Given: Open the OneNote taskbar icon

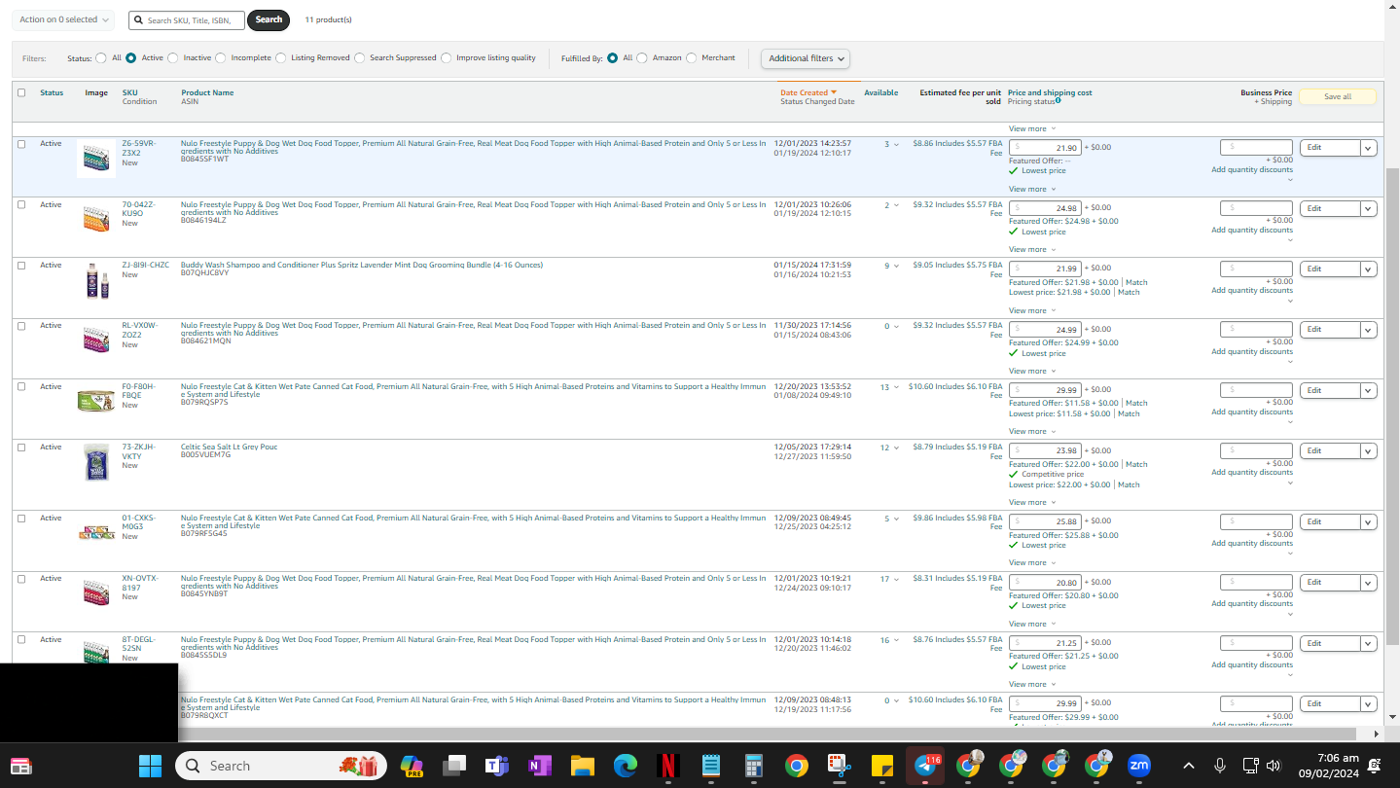Looking at the screenshot, I should [x=539, y=766].
